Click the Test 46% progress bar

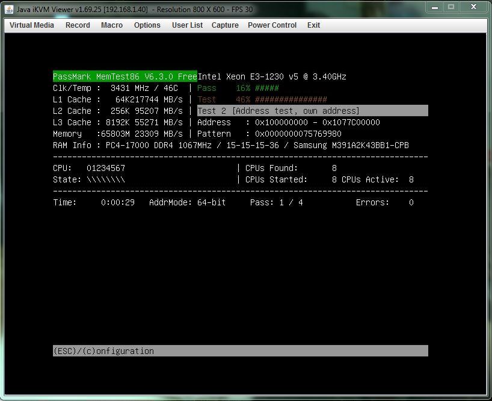tap(262, 99)
